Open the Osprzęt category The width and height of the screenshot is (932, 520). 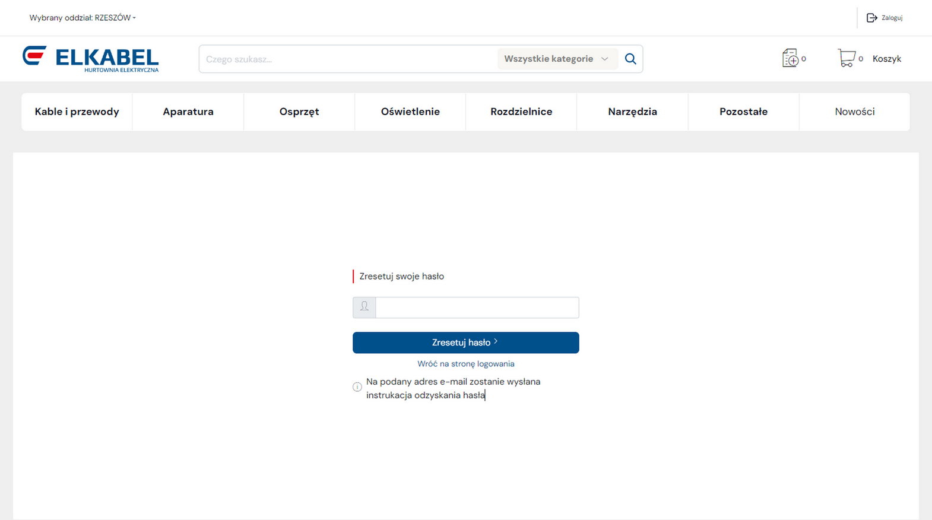299,112
